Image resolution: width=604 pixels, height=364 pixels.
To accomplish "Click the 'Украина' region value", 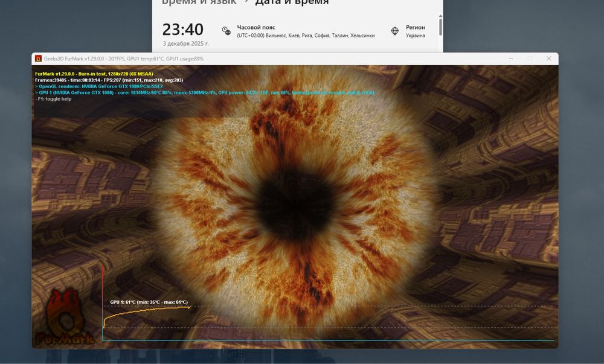I will 416,36.
